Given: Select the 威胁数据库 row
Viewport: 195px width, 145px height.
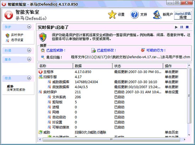Looking at the screenshot, I should coord(112,82).
